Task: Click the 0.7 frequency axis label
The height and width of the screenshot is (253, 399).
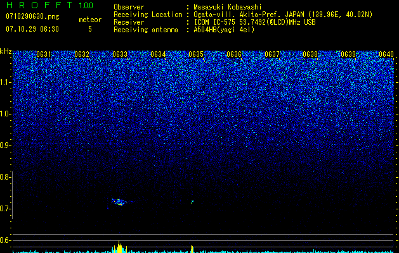Action: 4,209
